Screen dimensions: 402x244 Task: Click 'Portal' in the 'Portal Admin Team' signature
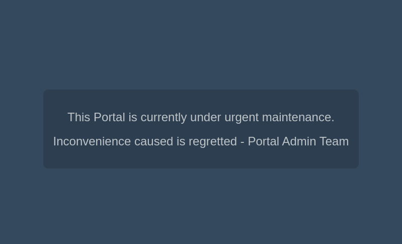263,141
